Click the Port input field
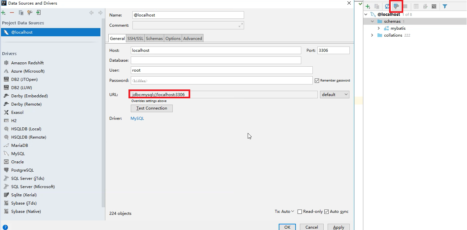 (x=333, y=50)
